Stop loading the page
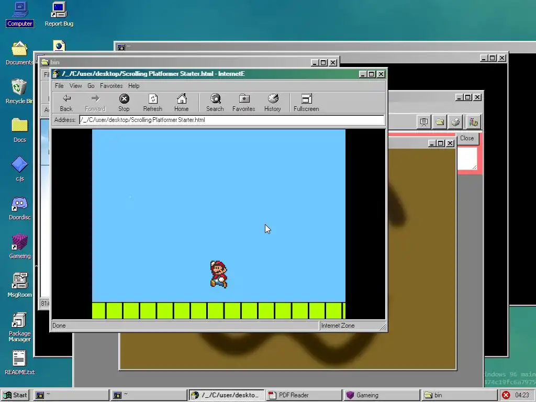Screen dimensions: 536x402 (124, 103)
